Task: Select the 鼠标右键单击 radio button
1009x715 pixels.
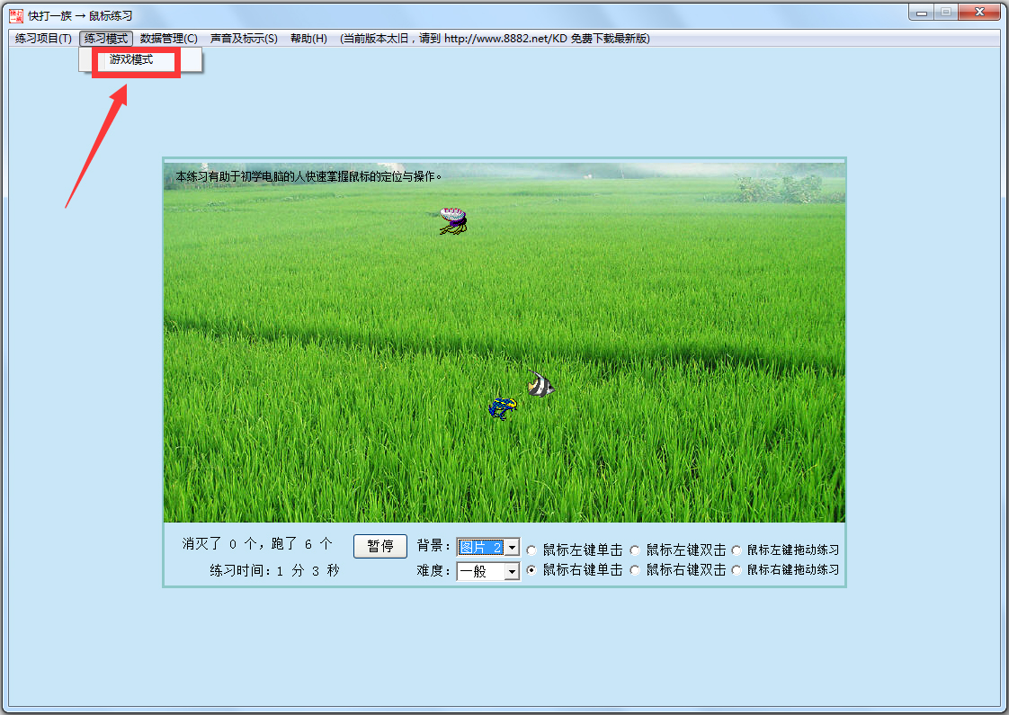Action: tap(531, 570)
